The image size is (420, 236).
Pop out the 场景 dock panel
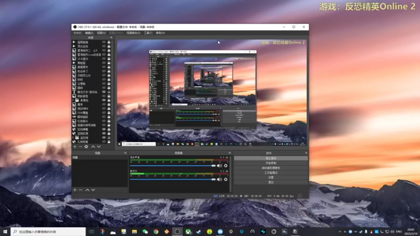(x=125, y=153)
